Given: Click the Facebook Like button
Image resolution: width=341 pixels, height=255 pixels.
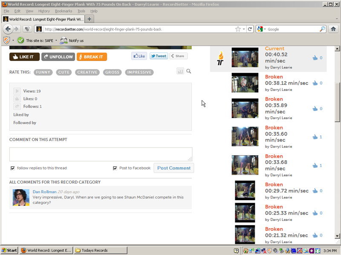Looking at the screenshot, I should pos(139,56).
